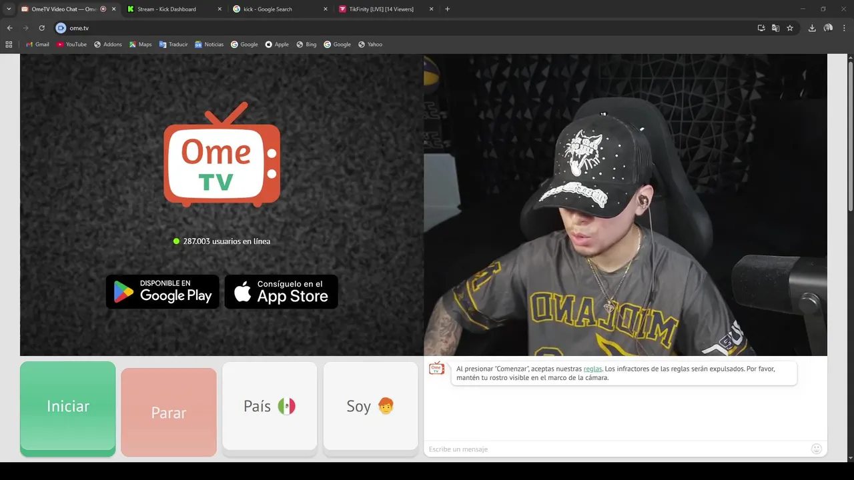The width and height of the screenshot is (854, 480).
Task: Focus the Escribe un mensaje field
Action: (614, 449)
